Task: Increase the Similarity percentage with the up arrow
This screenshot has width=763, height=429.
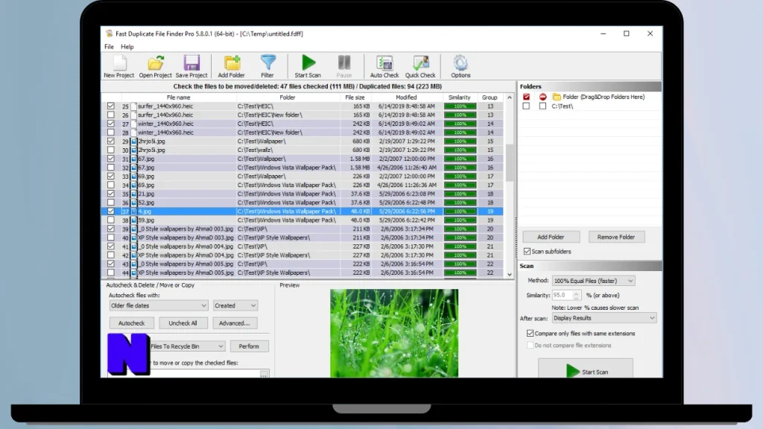Action: [576, 293]
